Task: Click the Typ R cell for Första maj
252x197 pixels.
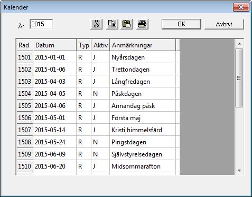Action: [x=84, y=118]
